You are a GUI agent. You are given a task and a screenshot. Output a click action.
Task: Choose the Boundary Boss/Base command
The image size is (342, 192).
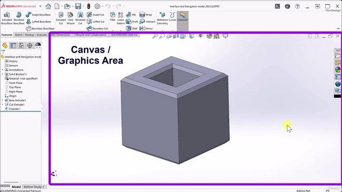(x=40, y=28)
